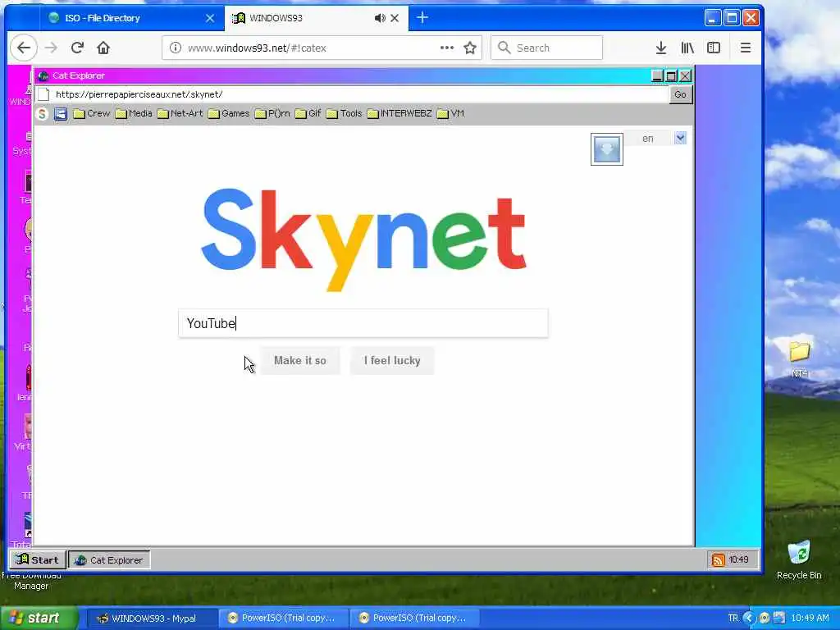Minimize the Cat Explorer window

[657, 75]
